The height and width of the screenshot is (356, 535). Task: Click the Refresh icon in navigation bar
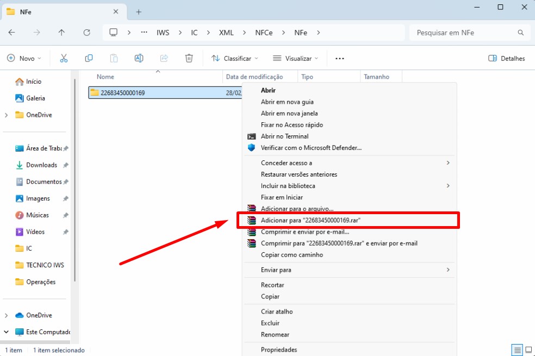86,33
